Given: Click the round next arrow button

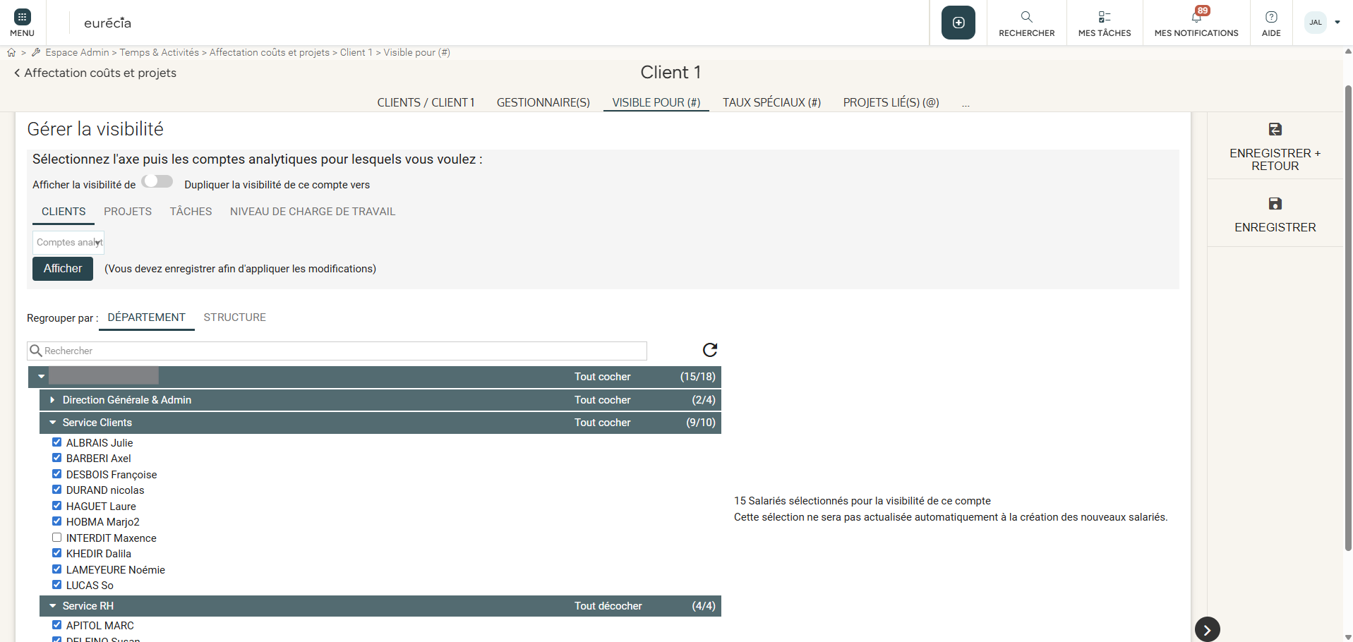Looking at the screenshot, I should coord(1207,629).
